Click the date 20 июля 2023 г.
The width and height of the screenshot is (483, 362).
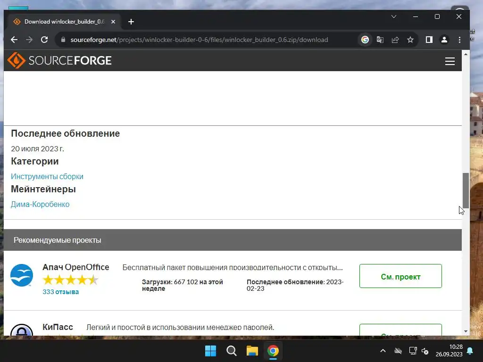(38, 148)
